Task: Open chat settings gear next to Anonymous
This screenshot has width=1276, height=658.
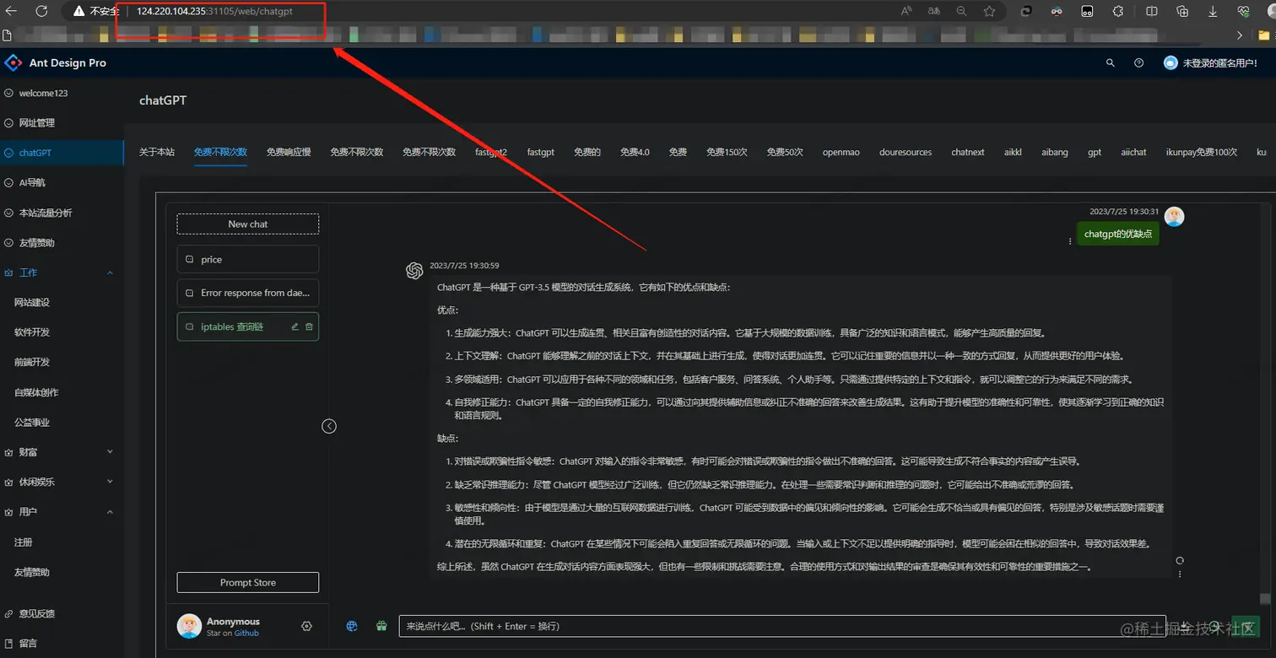Action: coord(306,626)
